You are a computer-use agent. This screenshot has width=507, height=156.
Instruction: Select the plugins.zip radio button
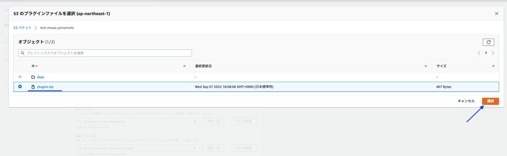point(20,86)
